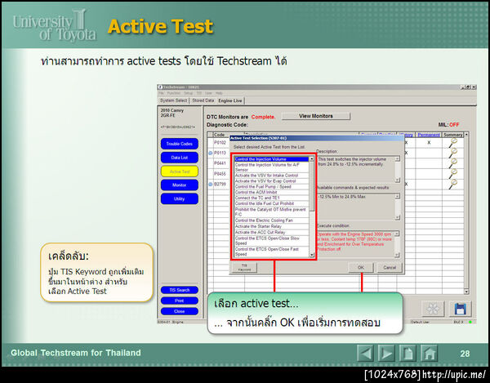Viewport: 490px width, 383px height.
Task: Click the Code column header
Action: click(x=221, y=135)
